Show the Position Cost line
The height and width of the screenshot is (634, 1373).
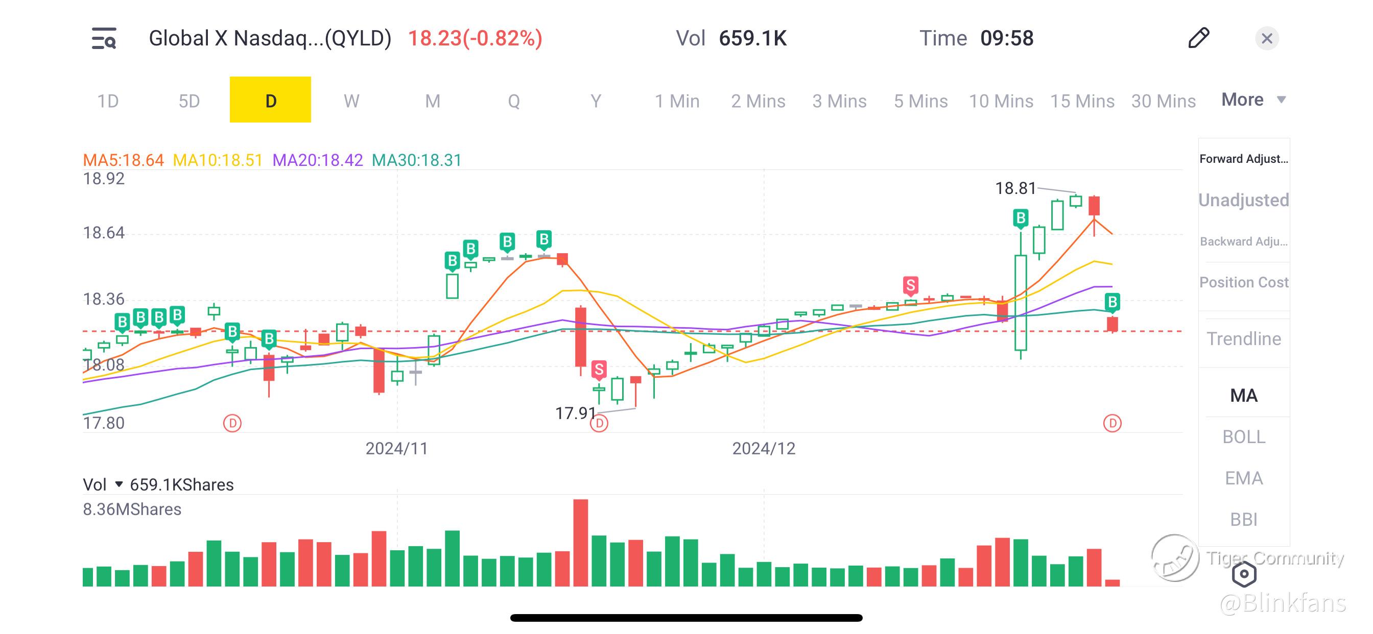pyautogui.click(x=1243, y=282)
